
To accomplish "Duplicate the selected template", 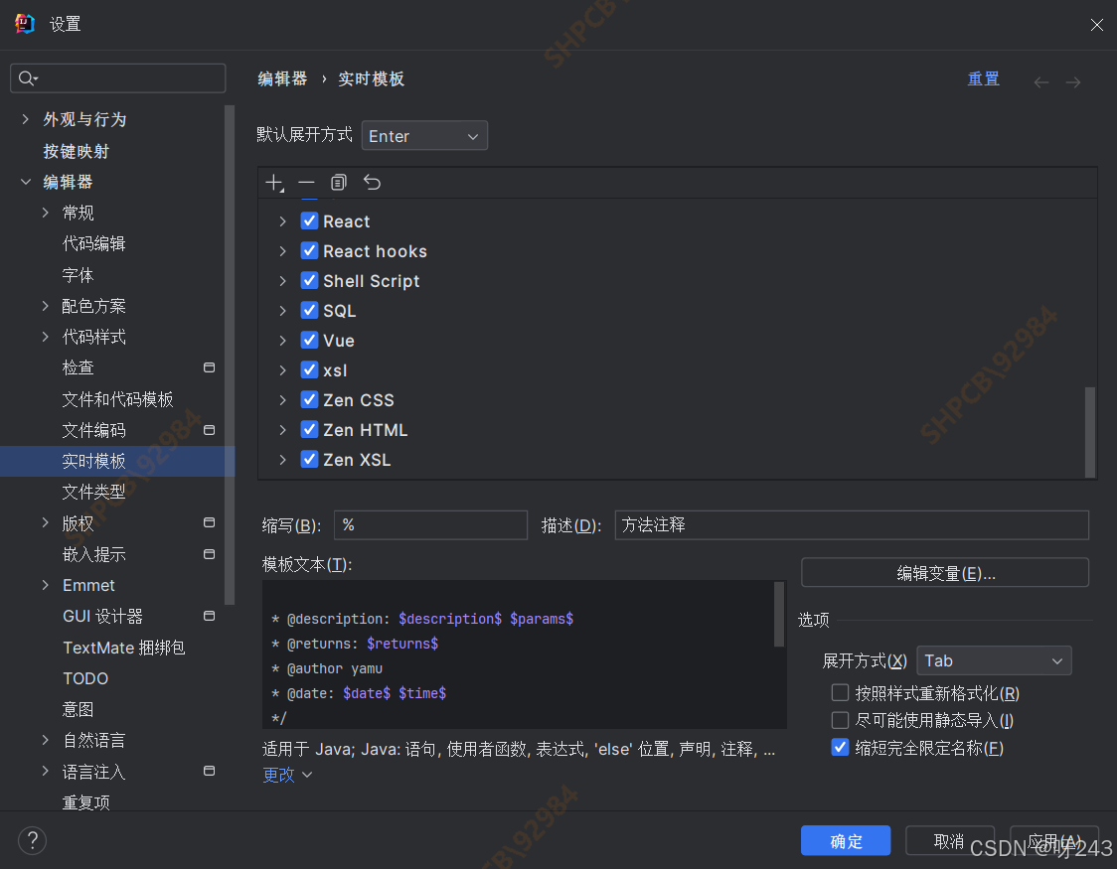I will tap(338, 183).
